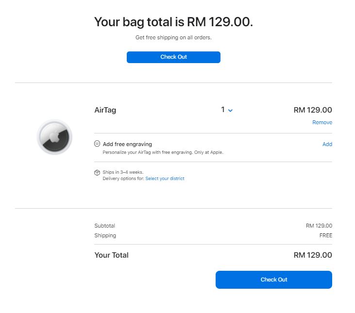Click the free shipping notice text

[x=173, y=37]
